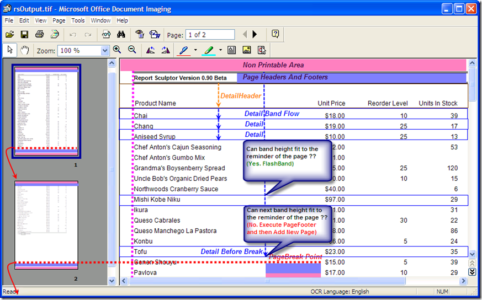Screen dimensions: 482x300
Task: Click the rightmost annotation toolbar icon
Action: point(262,50)
